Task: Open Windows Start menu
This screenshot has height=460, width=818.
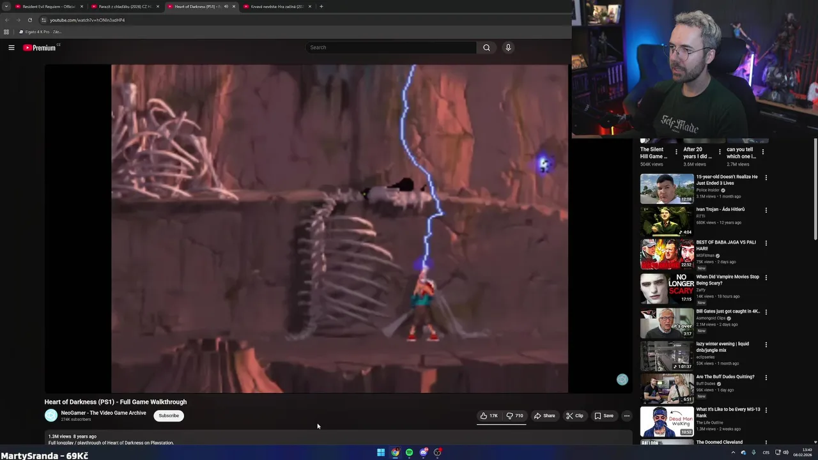Action: pos(381,452)
